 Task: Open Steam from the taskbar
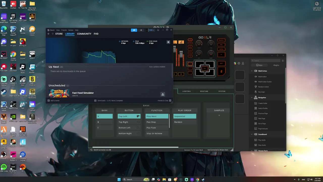tap(203, 179)
